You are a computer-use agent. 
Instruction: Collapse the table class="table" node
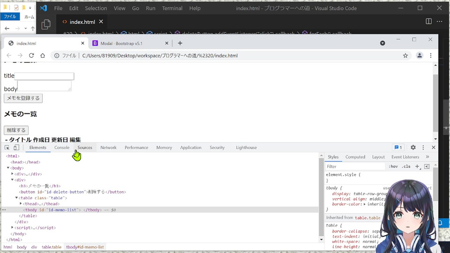pos(17,198)
